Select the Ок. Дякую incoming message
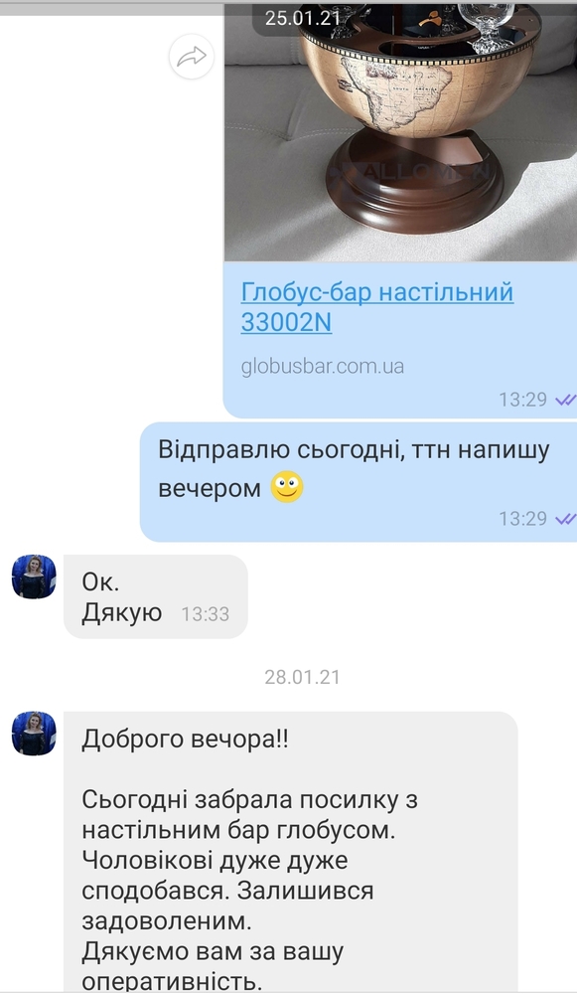577x994 pixels. coord(155,596)
